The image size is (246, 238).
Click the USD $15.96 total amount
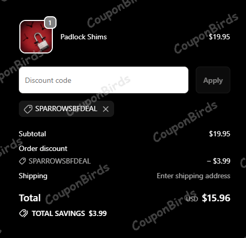tap(208, 198)
